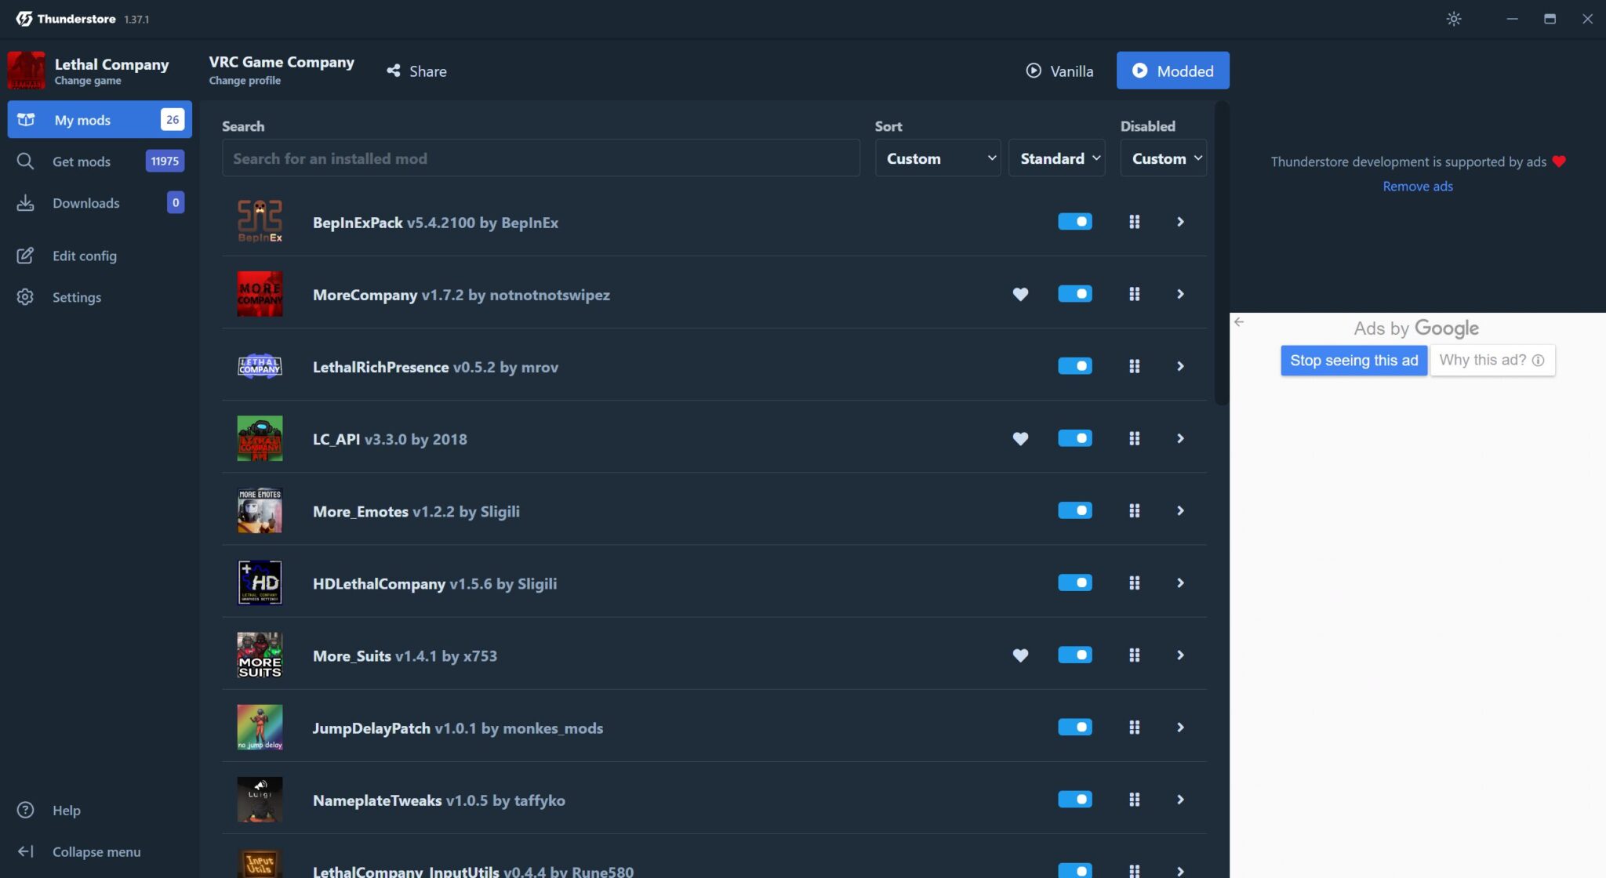The height and width of the screenshot is (878, 1606).
Task: Open the Custom sort dropdown
Action: (937, 158)
